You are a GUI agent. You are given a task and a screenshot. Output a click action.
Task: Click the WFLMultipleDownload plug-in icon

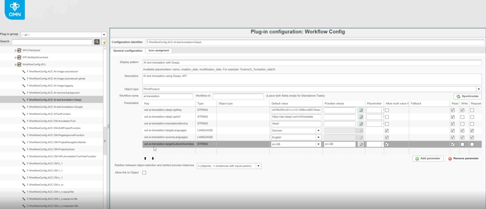tap(19, 57)
